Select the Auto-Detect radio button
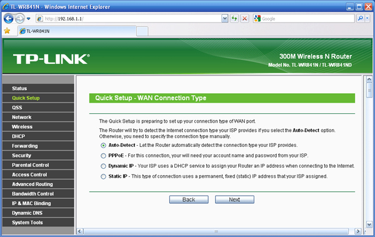 pos(103,145)
